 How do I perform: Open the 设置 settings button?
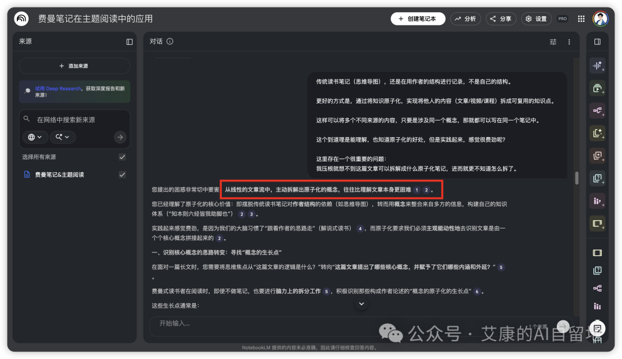[x=536, y=18]
